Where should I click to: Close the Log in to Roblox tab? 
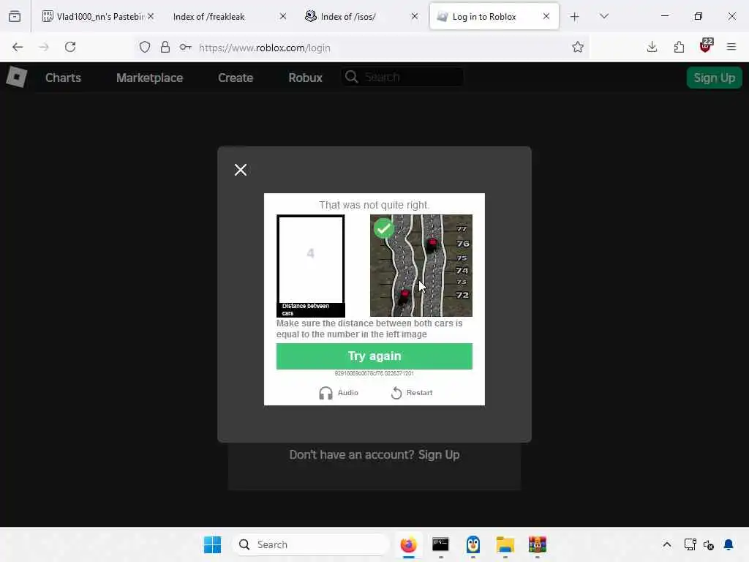pyautogui.click(x=546, y=16)
